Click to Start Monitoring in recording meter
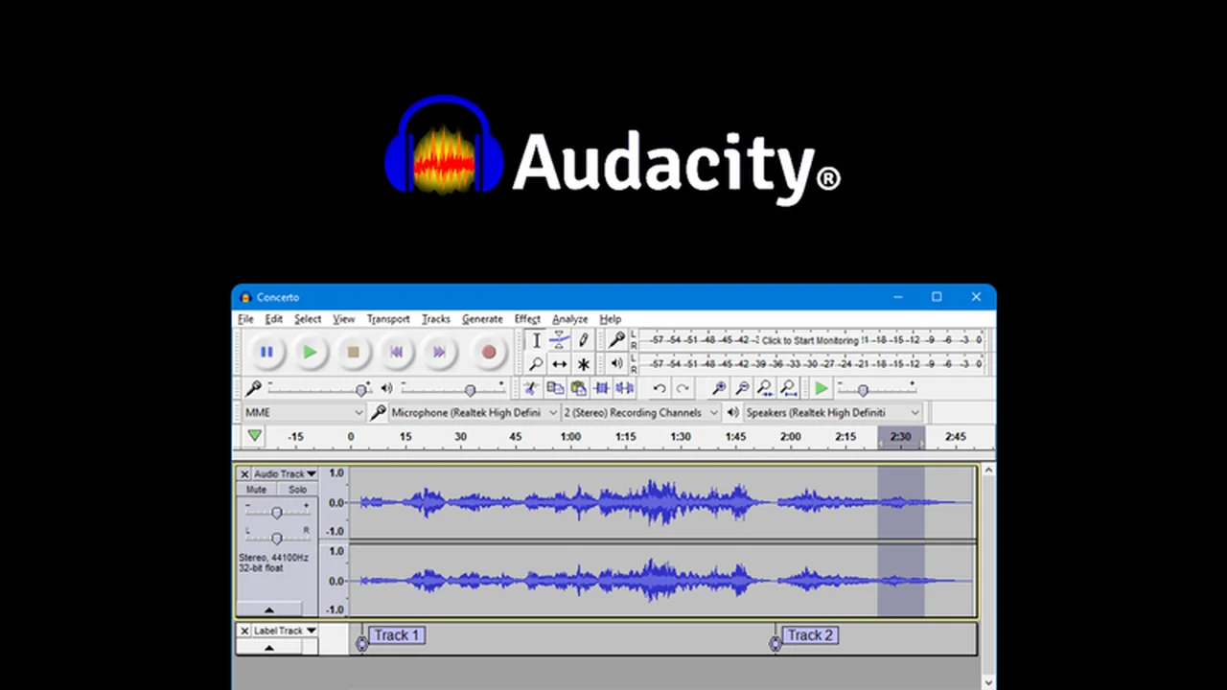The height and width of the screenshot is (690, 1227). coord(810,340)
